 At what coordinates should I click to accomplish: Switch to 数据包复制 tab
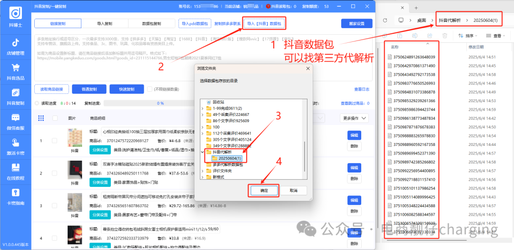(x=151, y=24)
